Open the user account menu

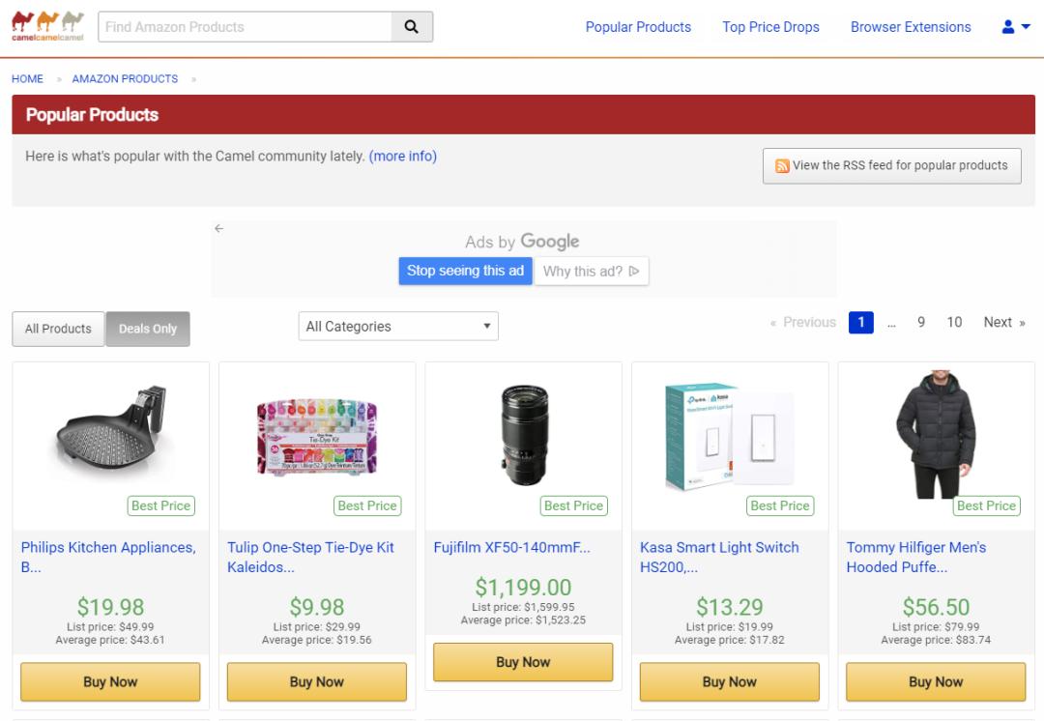pos(1015,27)
